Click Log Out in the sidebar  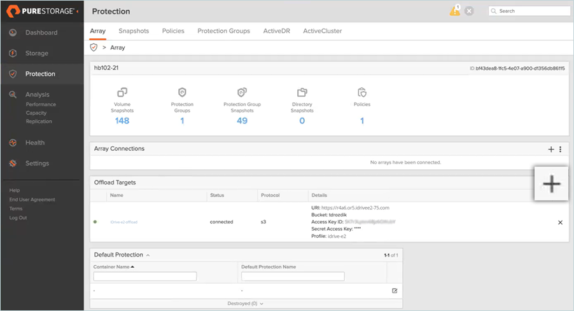point(18,218)
